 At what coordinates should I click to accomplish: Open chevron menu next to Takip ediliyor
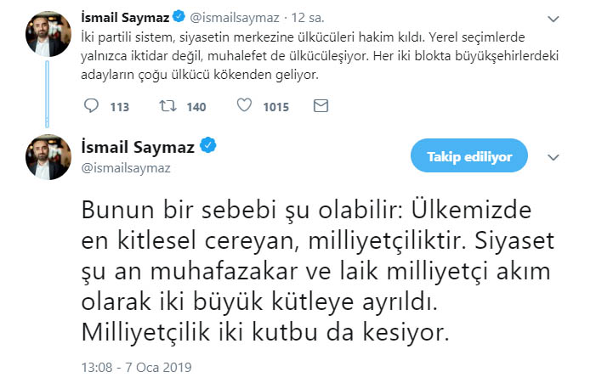coord(553,157)
